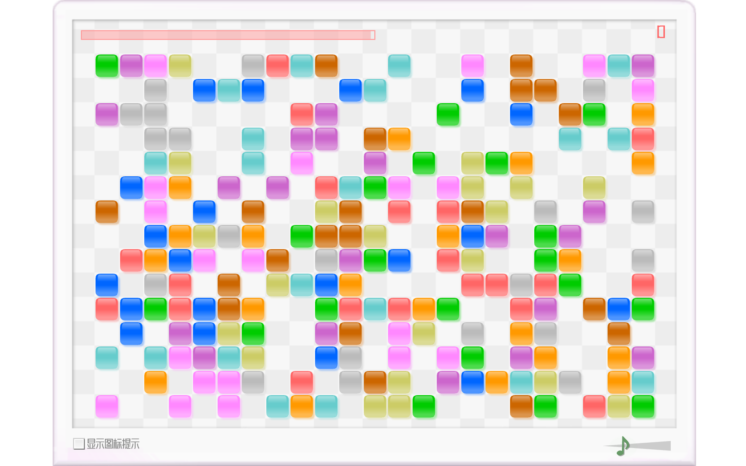This screenshot has height=466, width=746.
Task: Click the cyan tile in the rightmost column
Action: pos(643,382)
